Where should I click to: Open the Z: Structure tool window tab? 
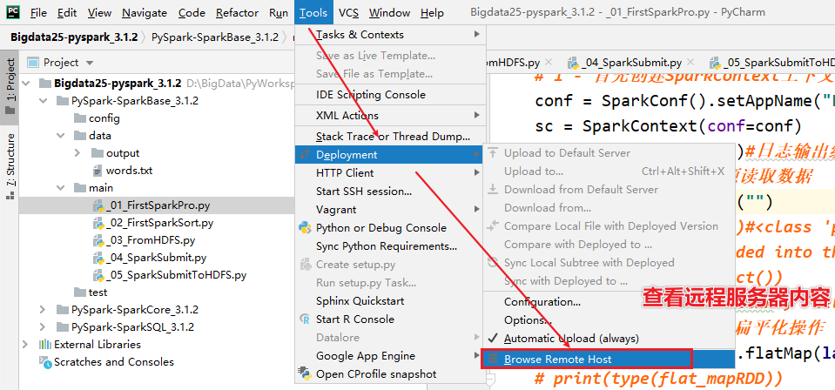coord(10,167)
